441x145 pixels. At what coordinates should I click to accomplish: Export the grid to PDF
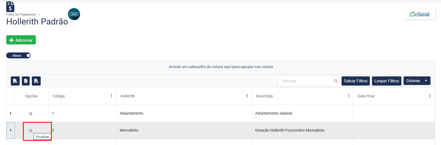click(15, 81)
